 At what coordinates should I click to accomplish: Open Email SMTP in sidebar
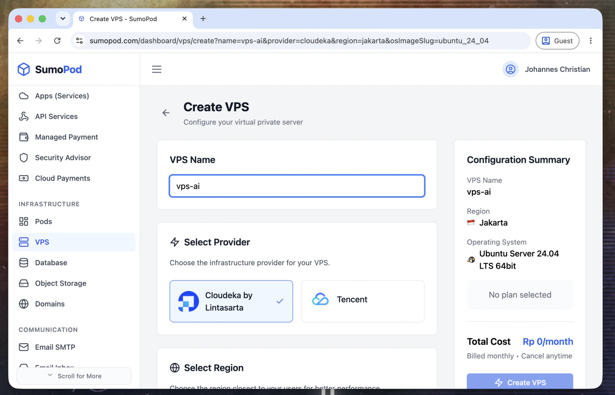pyautogui.click(x=74, y=347)
